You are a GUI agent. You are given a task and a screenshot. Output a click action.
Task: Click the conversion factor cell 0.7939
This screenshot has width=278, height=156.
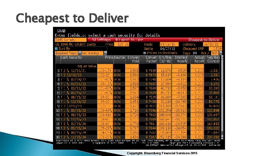pos(151,70)
